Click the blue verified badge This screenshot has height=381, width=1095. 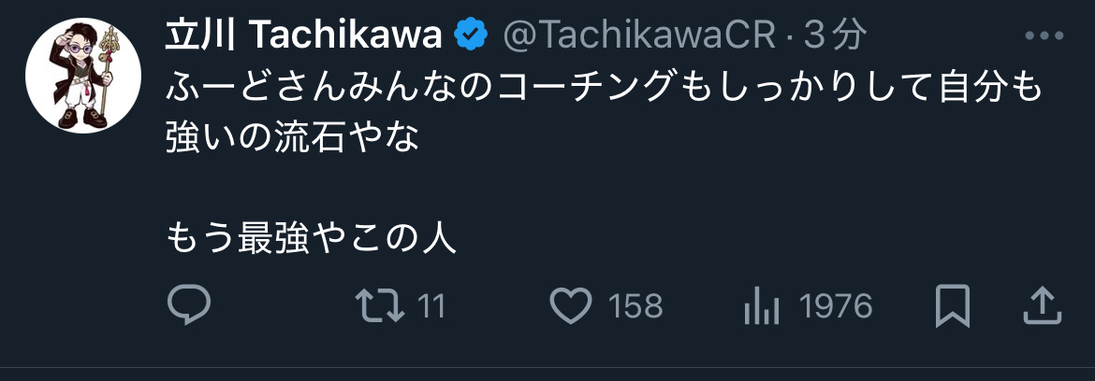[470, 36]
